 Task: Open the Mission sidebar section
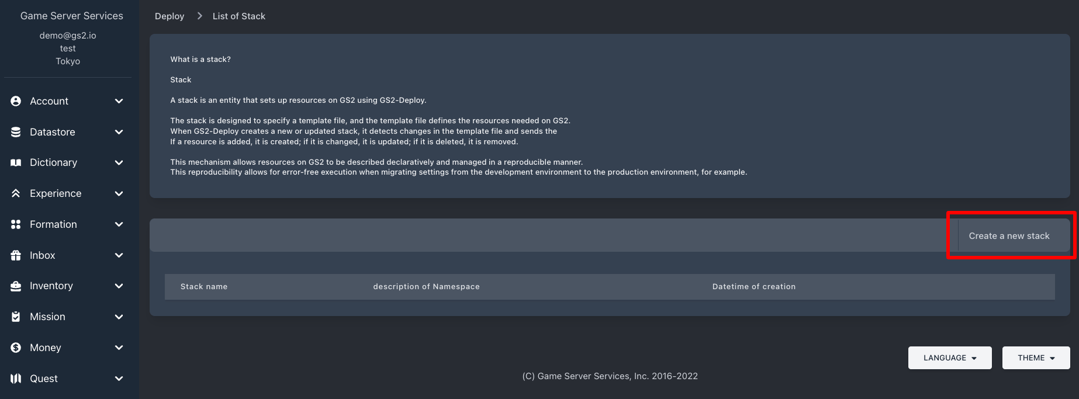click(x=68, y=317)
